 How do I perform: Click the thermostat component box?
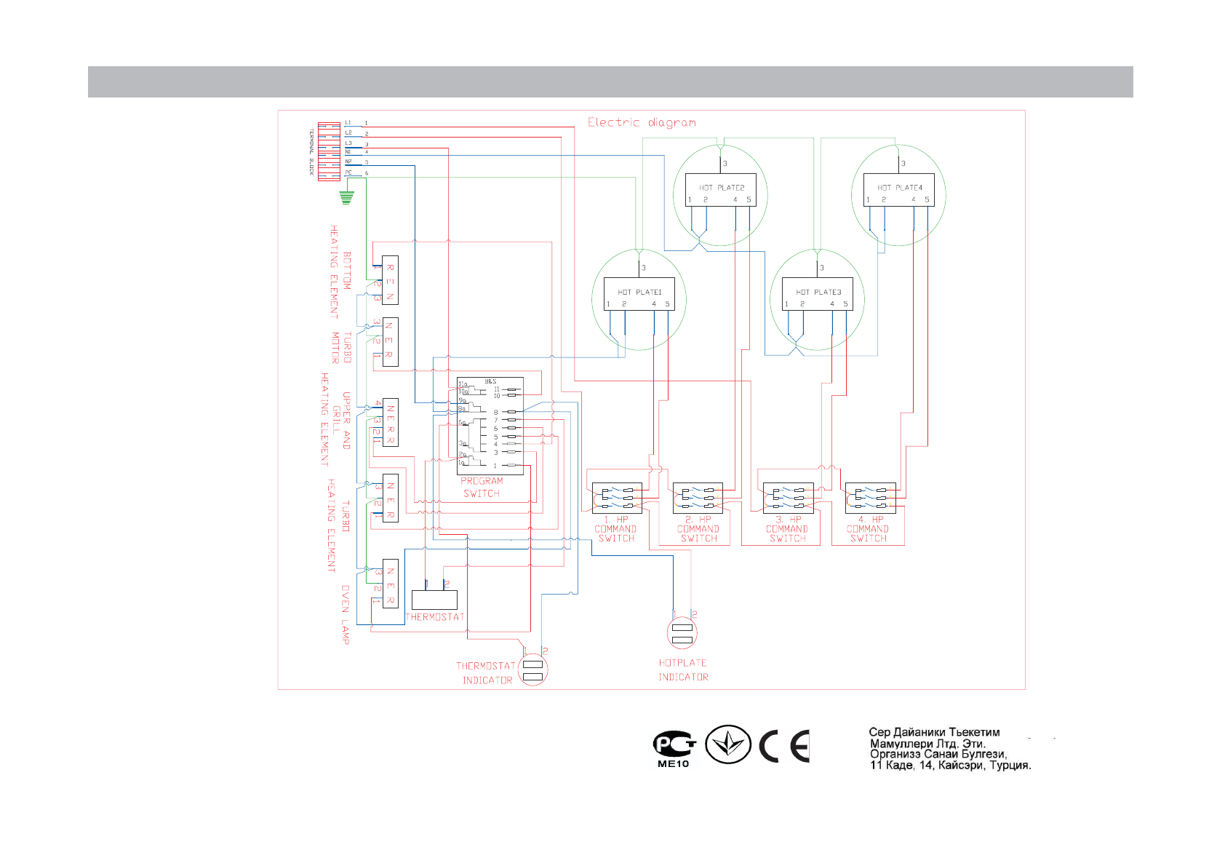pos(434,600)
